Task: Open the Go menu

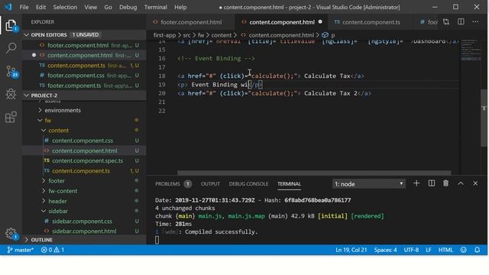Action: pyautogui.click(x=108, y=7)
